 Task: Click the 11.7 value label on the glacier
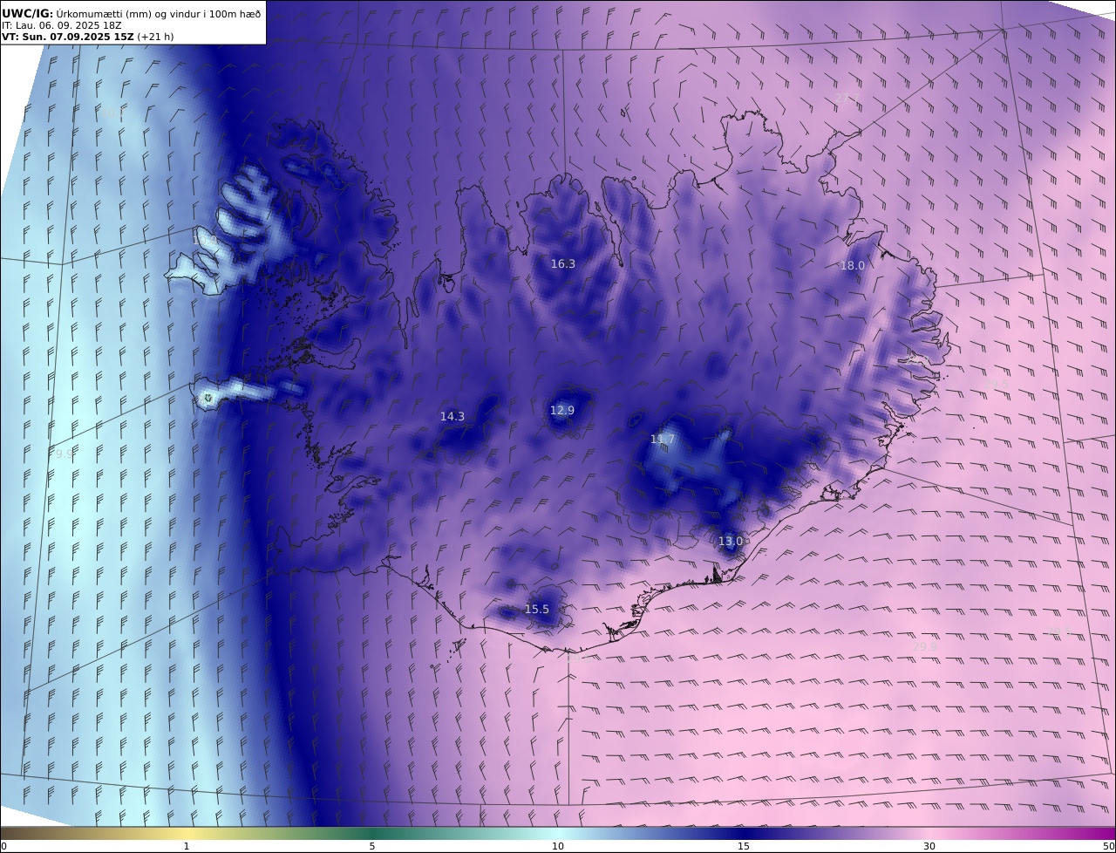663,439
